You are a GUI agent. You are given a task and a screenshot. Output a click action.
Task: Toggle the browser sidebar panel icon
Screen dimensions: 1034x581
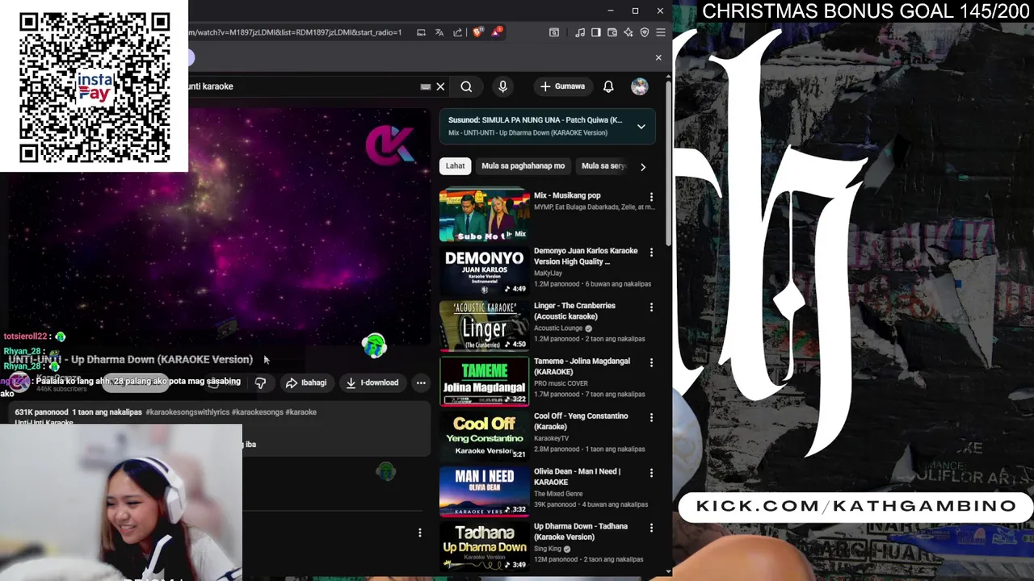[596, 32]
